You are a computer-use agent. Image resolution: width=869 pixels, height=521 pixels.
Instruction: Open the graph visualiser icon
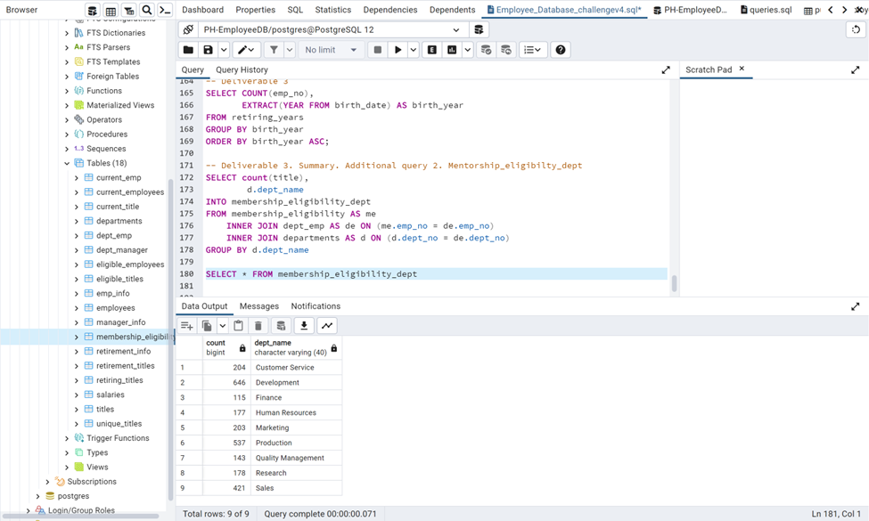(326, 325)
